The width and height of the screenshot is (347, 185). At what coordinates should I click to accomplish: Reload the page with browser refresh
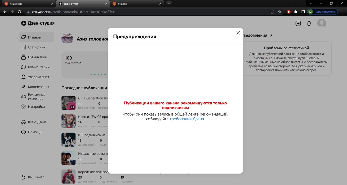pos(19,12)
